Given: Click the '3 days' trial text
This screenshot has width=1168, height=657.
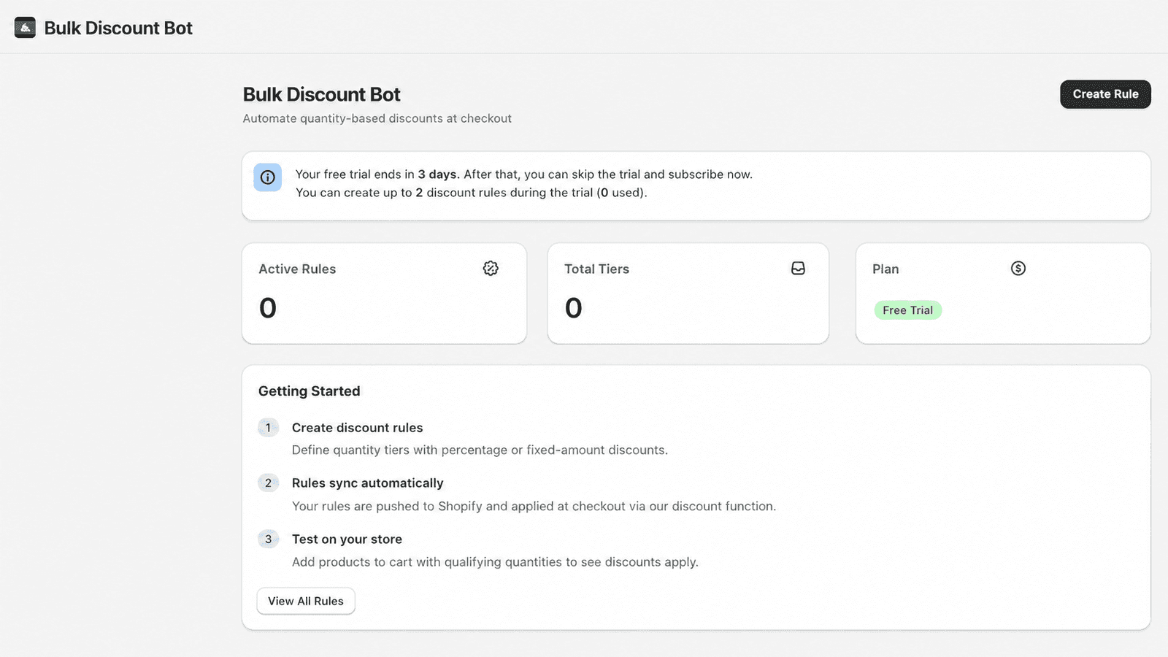Looking at the screenshot, I should coord(439,174).
